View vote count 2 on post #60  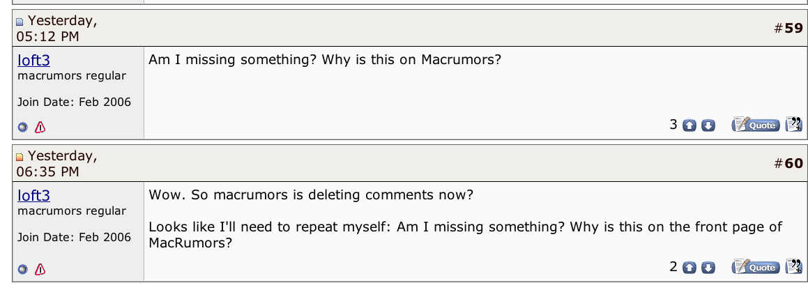(673, 267)
